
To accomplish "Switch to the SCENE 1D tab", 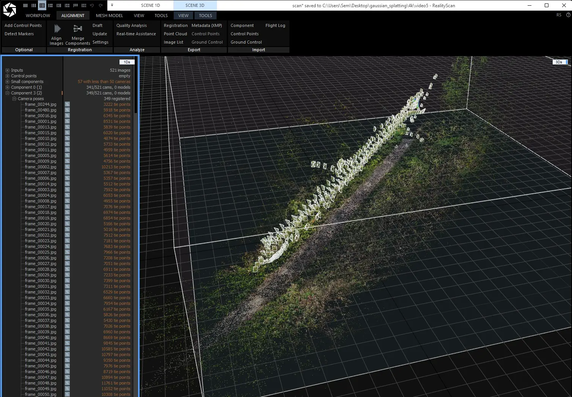I will pos(150,5).
